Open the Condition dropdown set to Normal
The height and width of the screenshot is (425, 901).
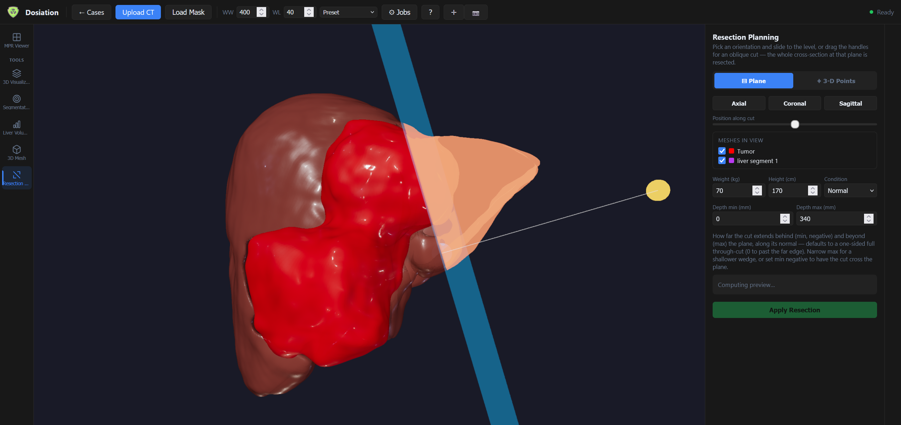[850, 190]
